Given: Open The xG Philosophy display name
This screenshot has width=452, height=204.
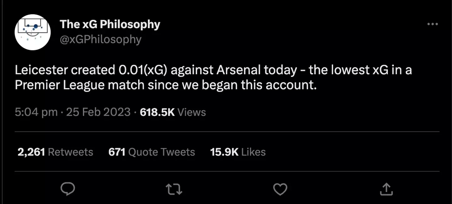Looking at the screenshot, I should point(110,24).
